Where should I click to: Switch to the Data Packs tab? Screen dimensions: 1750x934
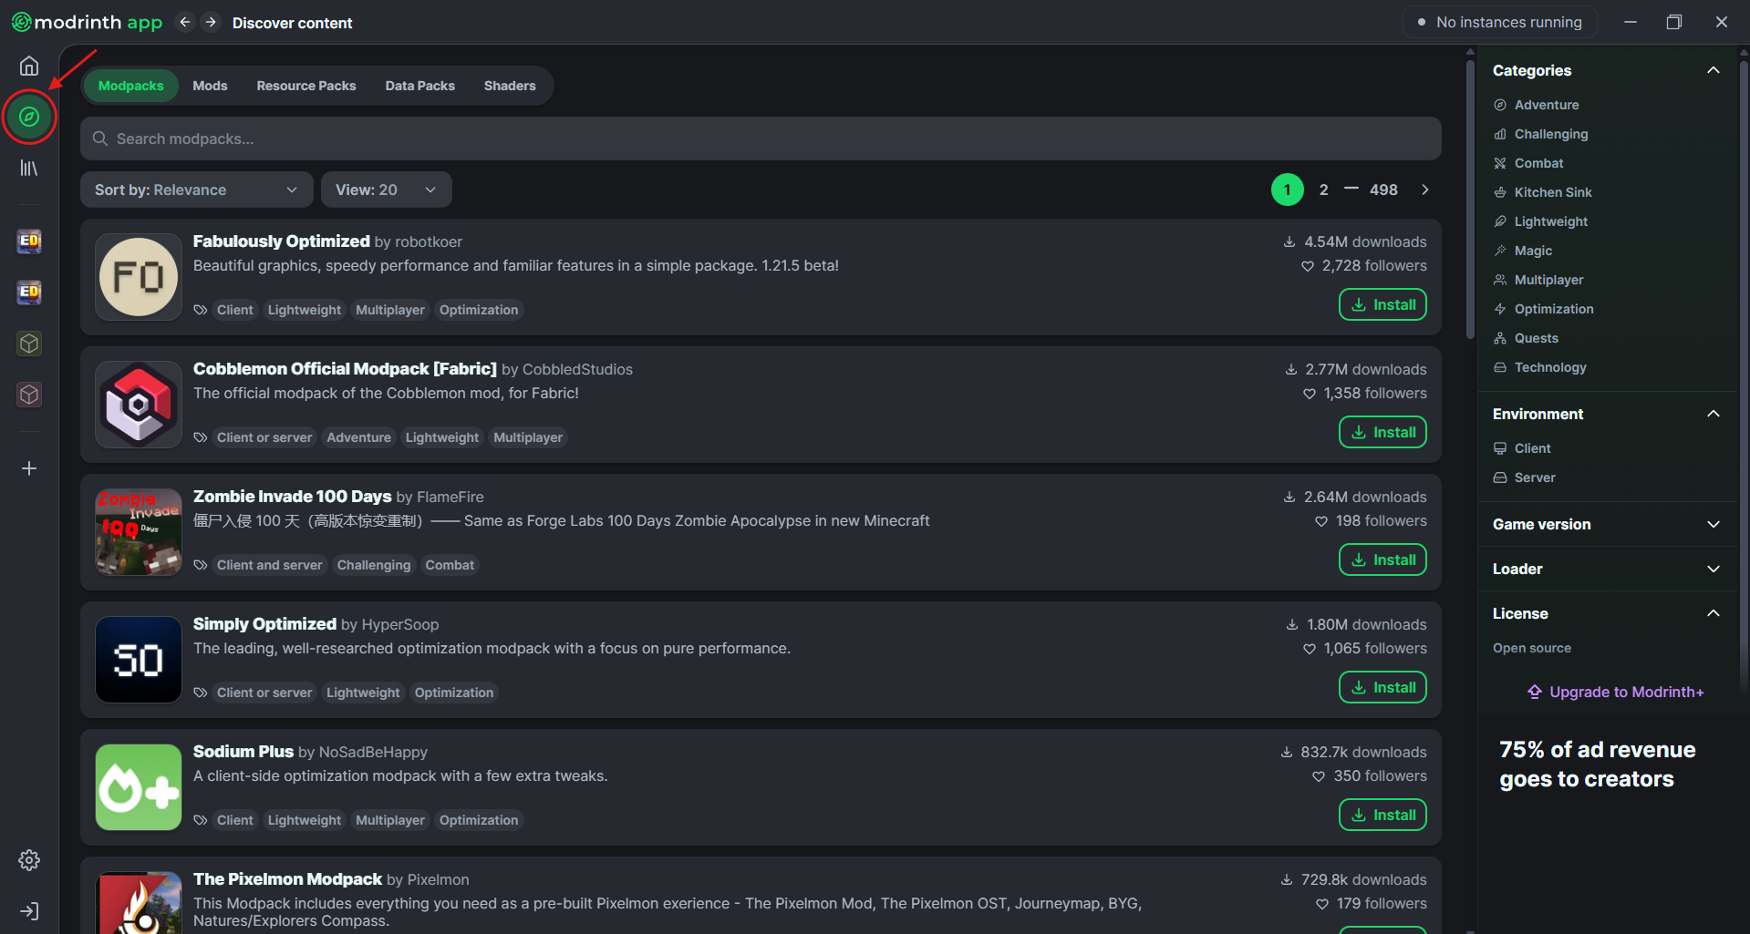[x=419, y=86]
